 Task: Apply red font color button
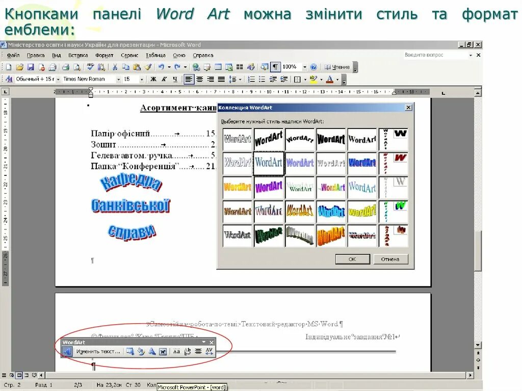point(330,79)
